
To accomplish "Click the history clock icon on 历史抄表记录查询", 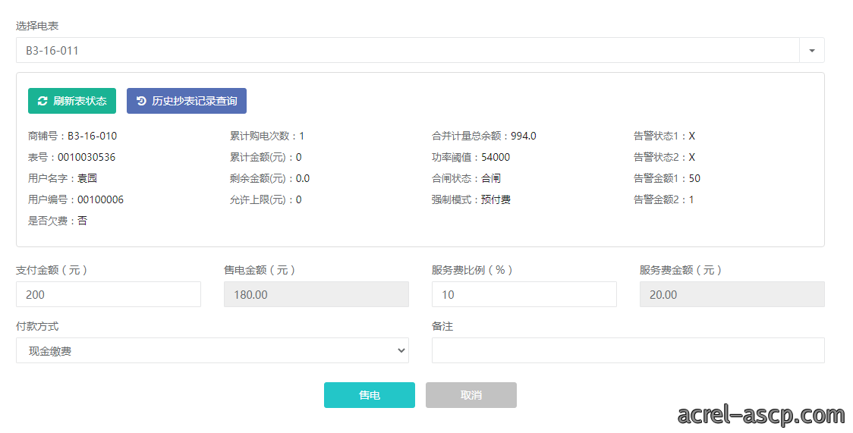I will [141, 101].
